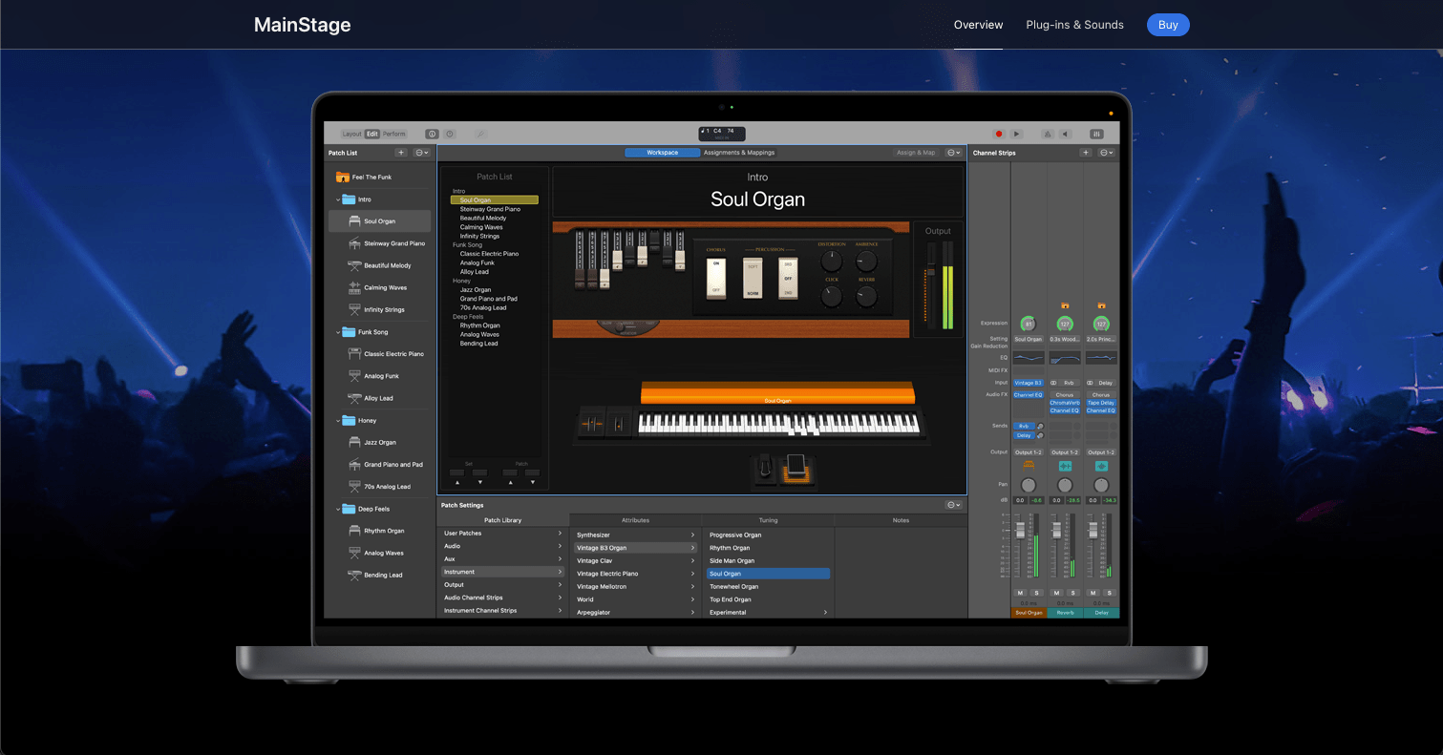Image resolution: width=1443 pixels, height=755 pixels.
Task: Click the Feel The Funk concert folder icon
Action: (x=341, y=176)
